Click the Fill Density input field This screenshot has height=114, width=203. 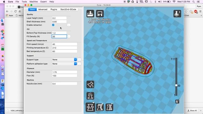[x=59, y=36]
